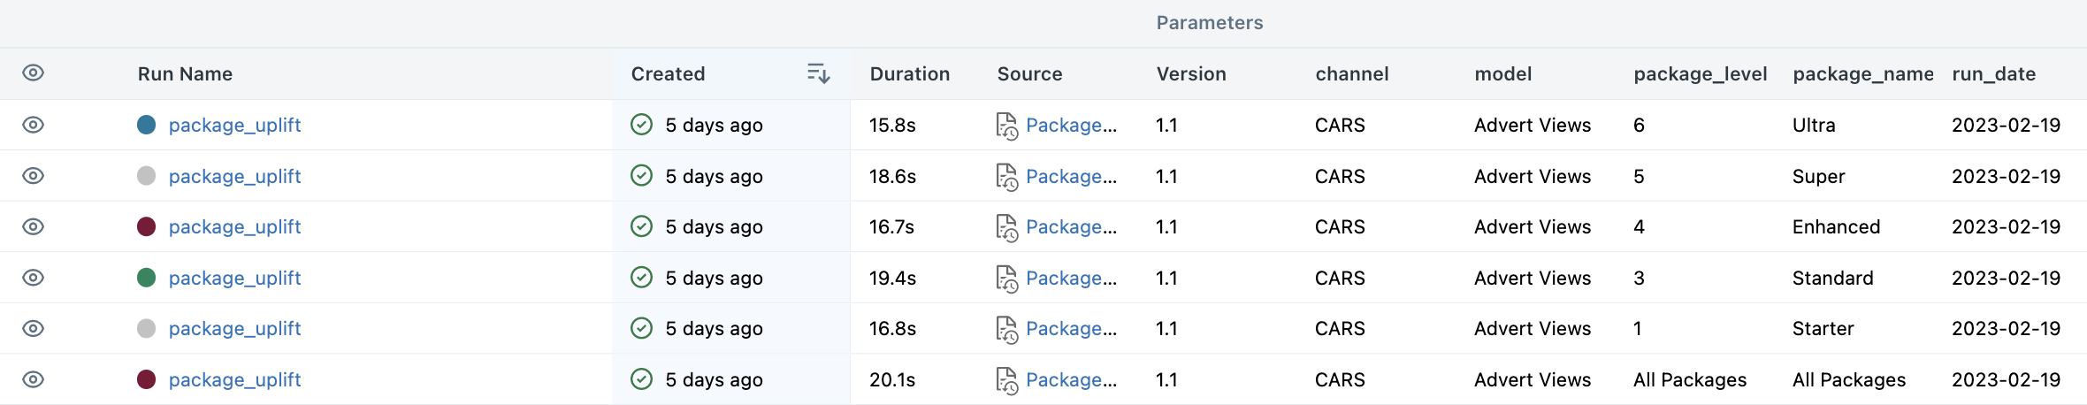Click success status icon in 20.1s run
This screenshot has width=2087, height=405.
(x=642, y=379)
